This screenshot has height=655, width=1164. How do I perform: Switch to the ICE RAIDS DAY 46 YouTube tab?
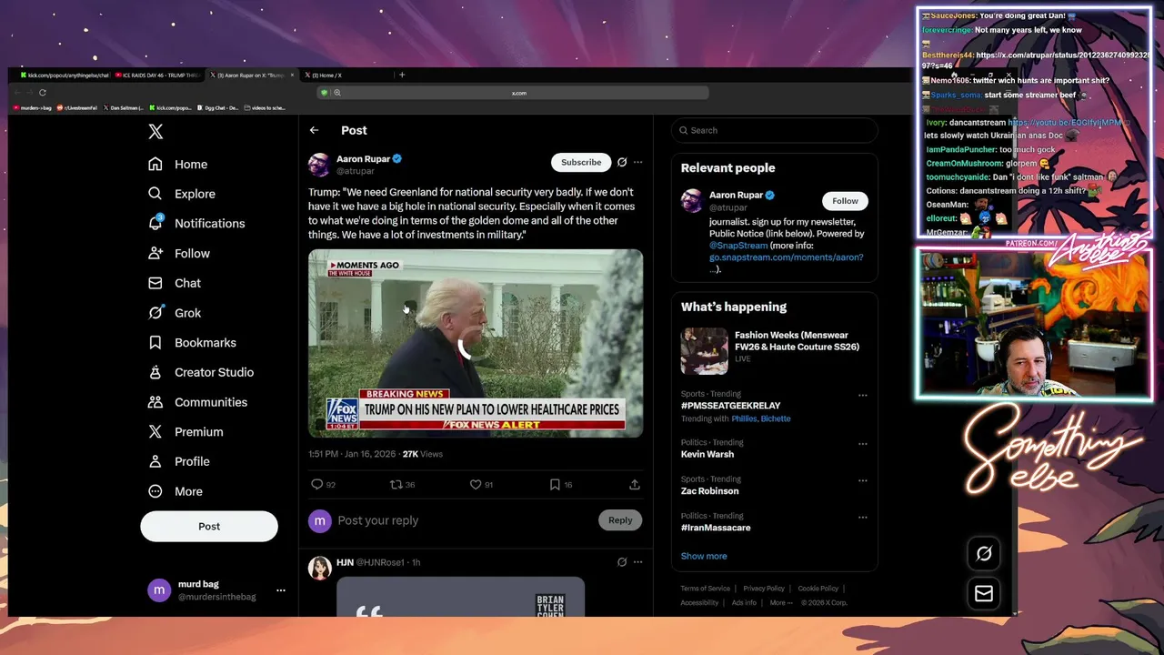click(158, 75)
